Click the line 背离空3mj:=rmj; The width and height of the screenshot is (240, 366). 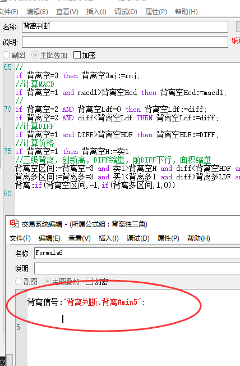(x=78, y=76)
